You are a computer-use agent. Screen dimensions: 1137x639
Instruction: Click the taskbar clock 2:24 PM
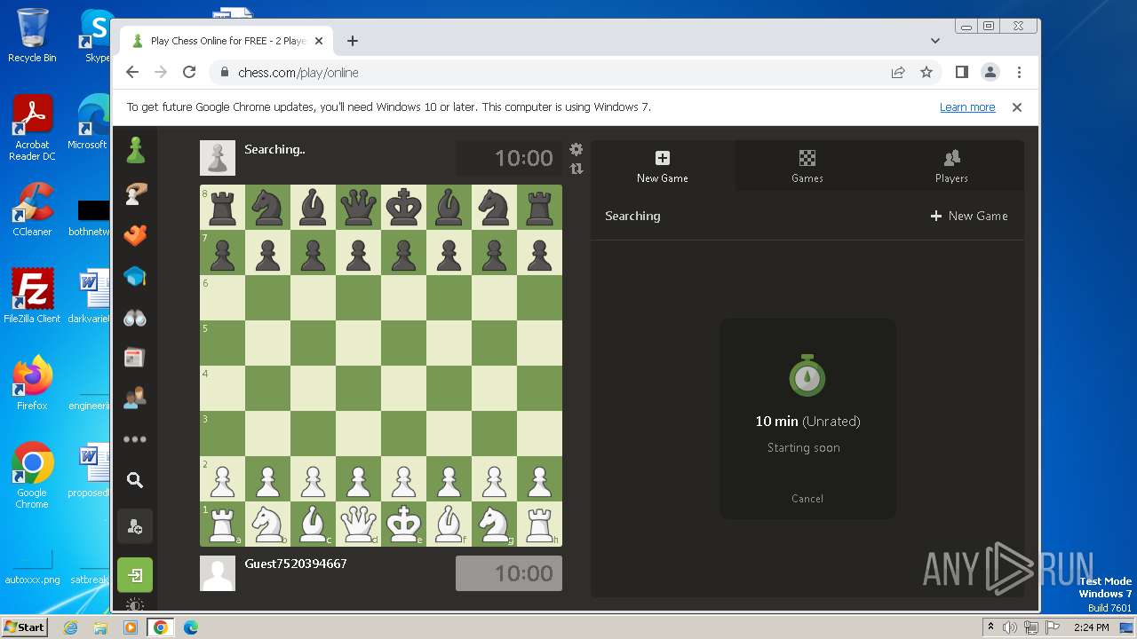[x=1091, y=627]
